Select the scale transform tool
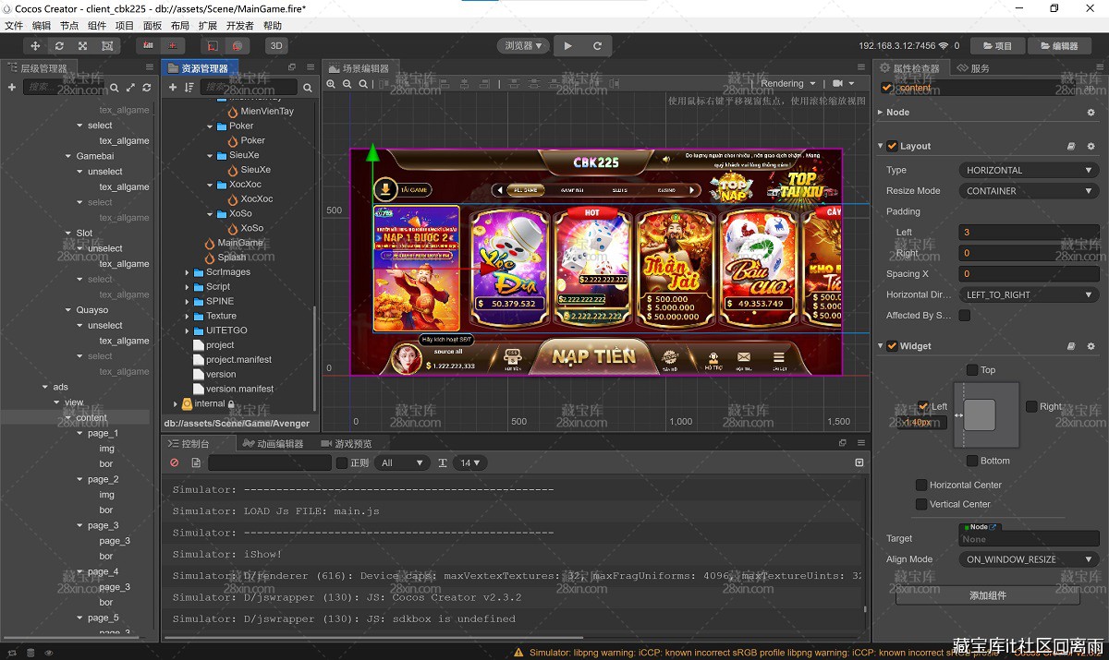This screenshot has width=1109, height=660. coord(83,45)
